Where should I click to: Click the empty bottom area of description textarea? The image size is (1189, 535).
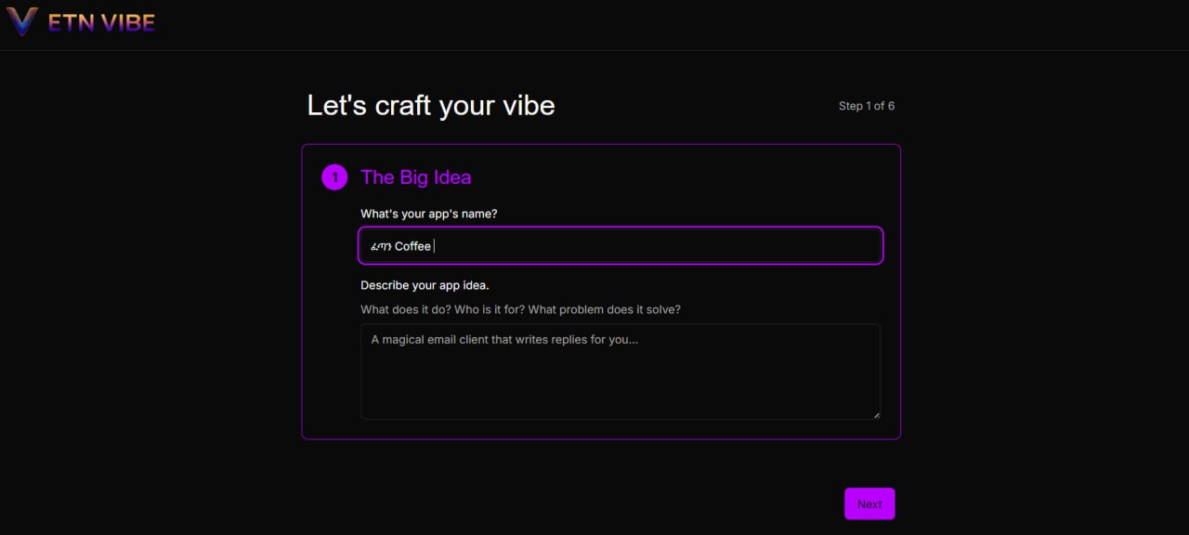coord(621,399)
